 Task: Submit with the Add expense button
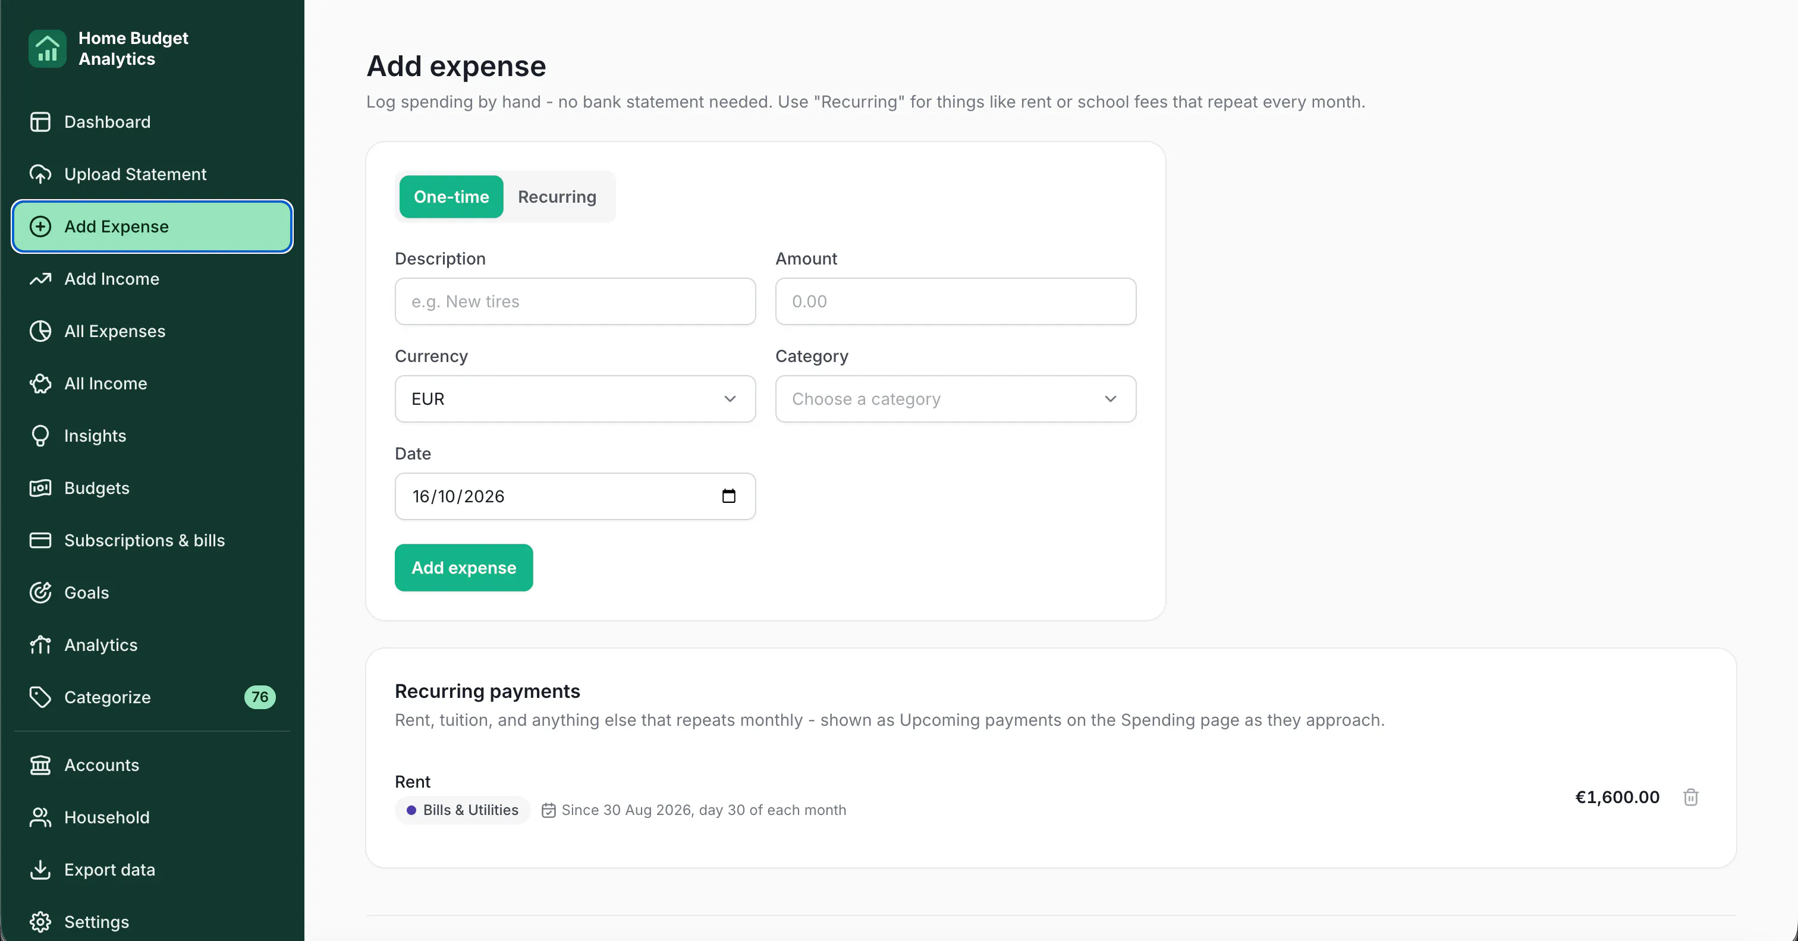(463, 568)
